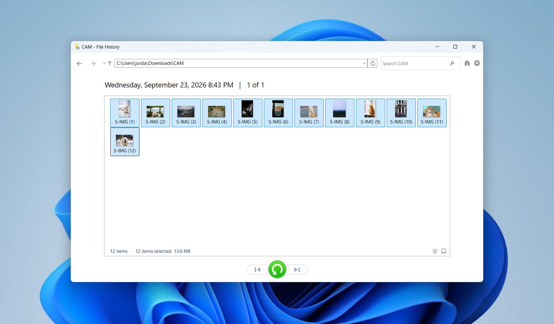Go to next backup version

tap(297, 269)
